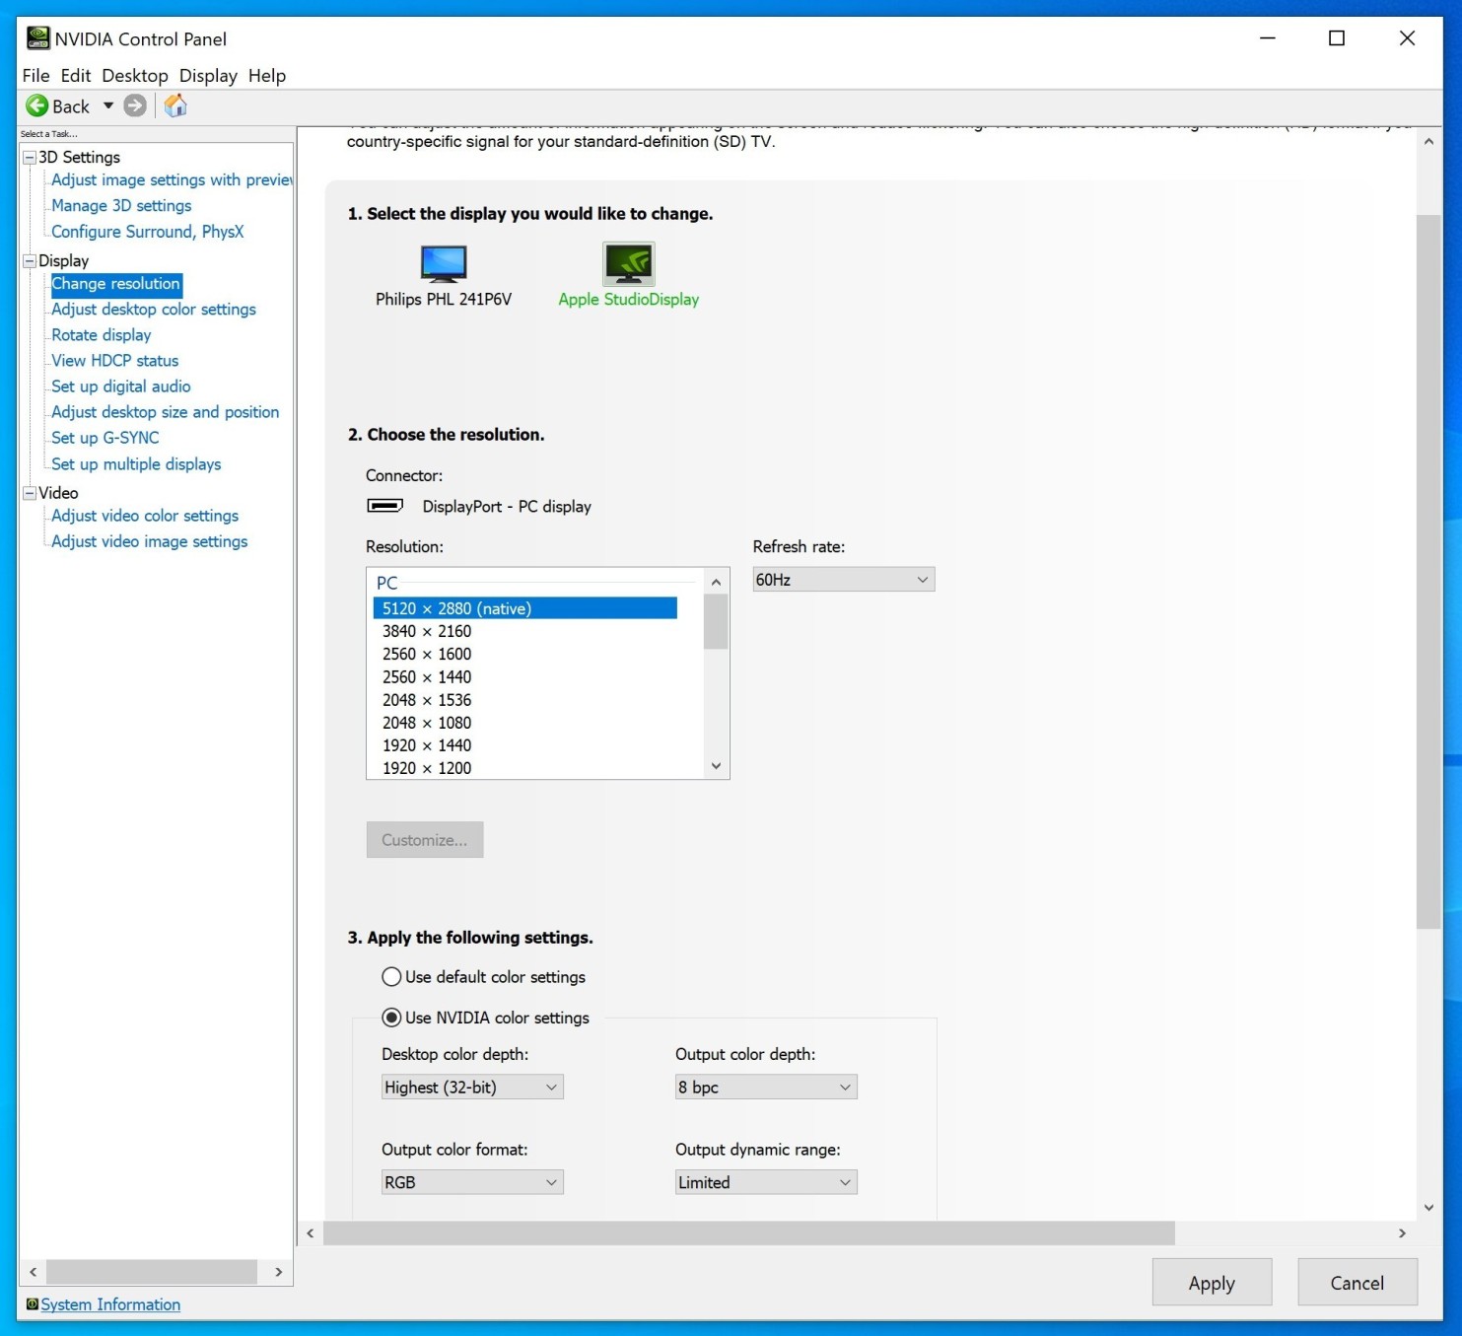Viewport: 1462px width, 1336px height.
Task: Select Change resolution in tree
Action: [116, 284]
